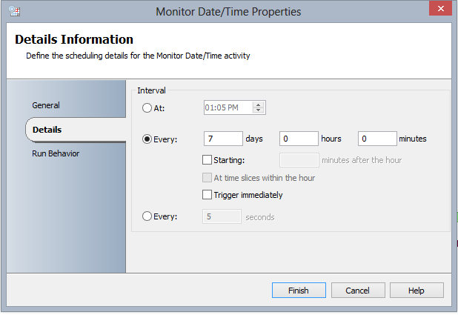The height and width of the screenshot is (315, 458).
Task: Enable the Starting checkbox
Action: 207,159
